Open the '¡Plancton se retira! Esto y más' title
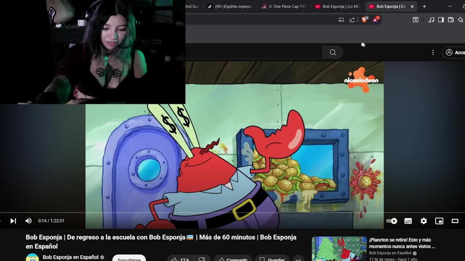This screenshot has height=261, width=465. [x=402, y=243]
